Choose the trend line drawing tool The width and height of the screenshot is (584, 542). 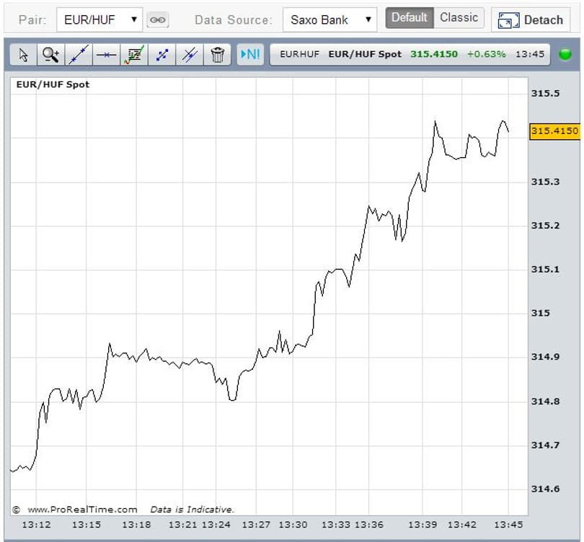[x=79, y=55]
